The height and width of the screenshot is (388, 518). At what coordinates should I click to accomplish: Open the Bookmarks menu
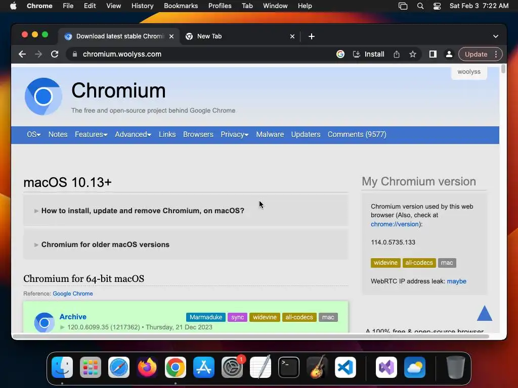tap(181, 6)
